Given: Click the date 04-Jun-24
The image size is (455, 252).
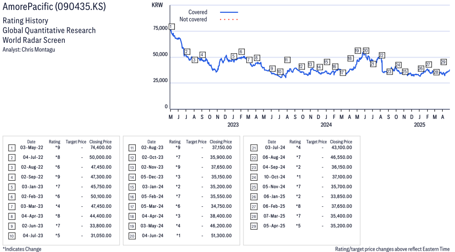Looking at the screenshot, I should click(x=152, y=235).
